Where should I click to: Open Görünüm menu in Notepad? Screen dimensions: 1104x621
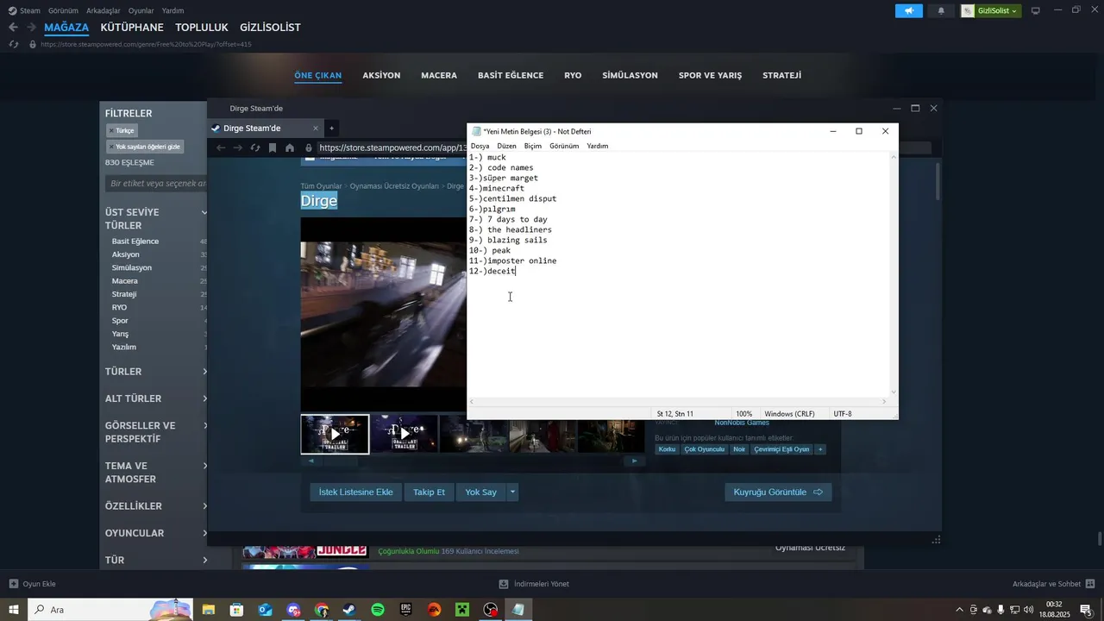[x=564, y=147]
